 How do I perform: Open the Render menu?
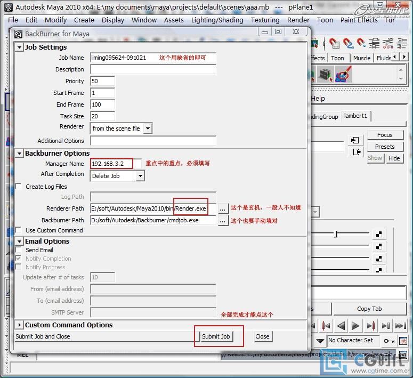[x=298, y=20]
